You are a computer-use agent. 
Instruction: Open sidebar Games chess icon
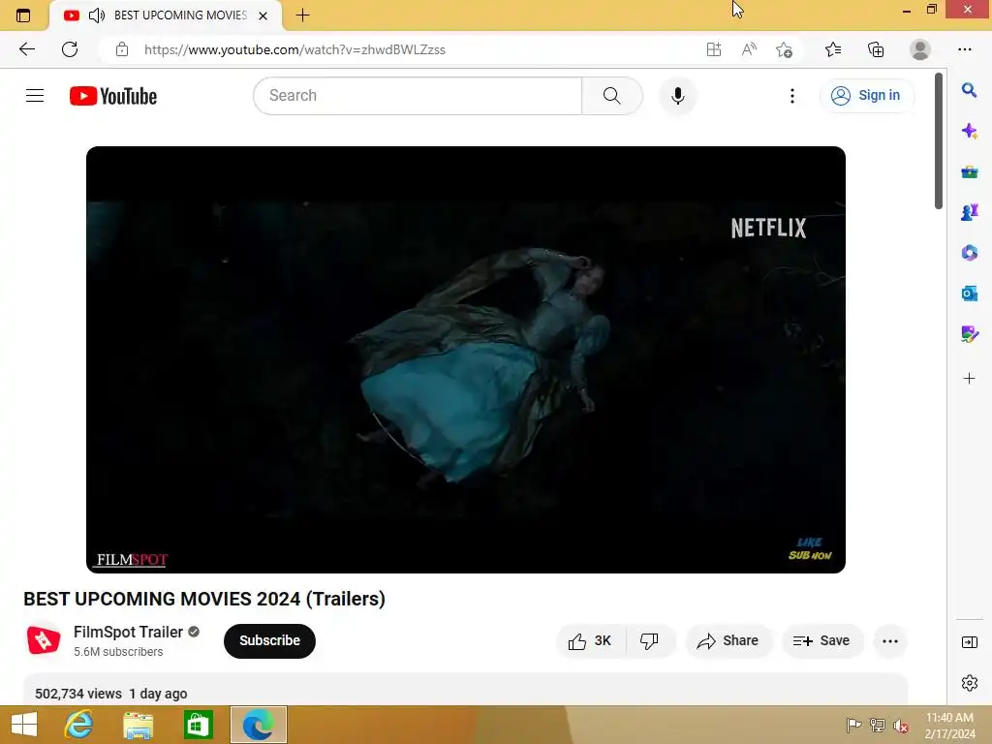coord(969,212)
